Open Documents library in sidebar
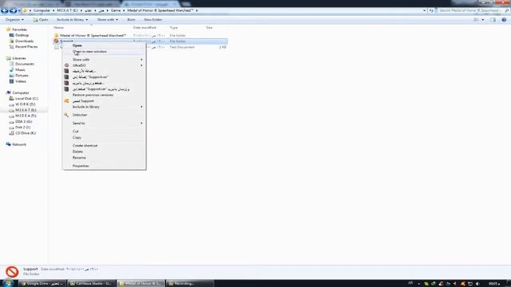This screenshot has height=287, width=511. [25, 64]
